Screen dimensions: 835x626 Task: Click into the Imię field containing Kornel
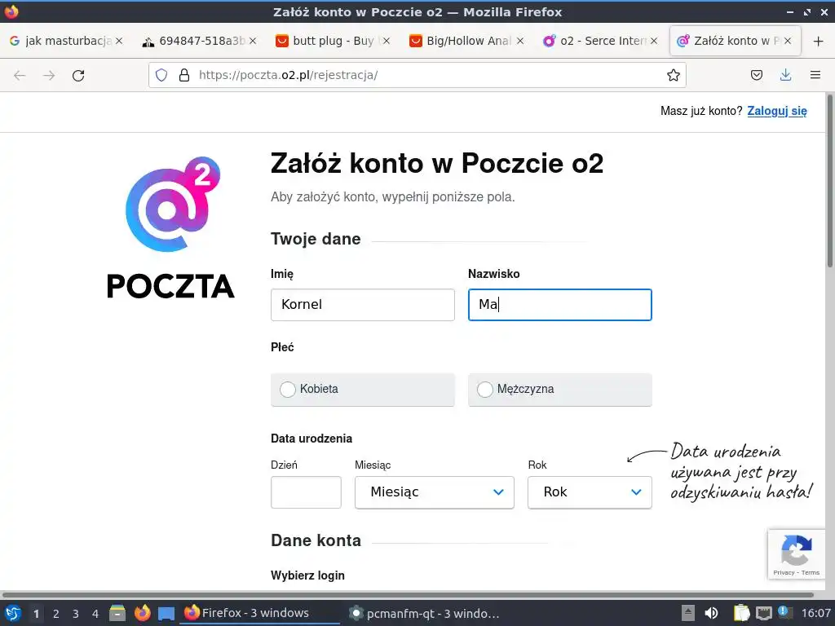pos(363,305)
